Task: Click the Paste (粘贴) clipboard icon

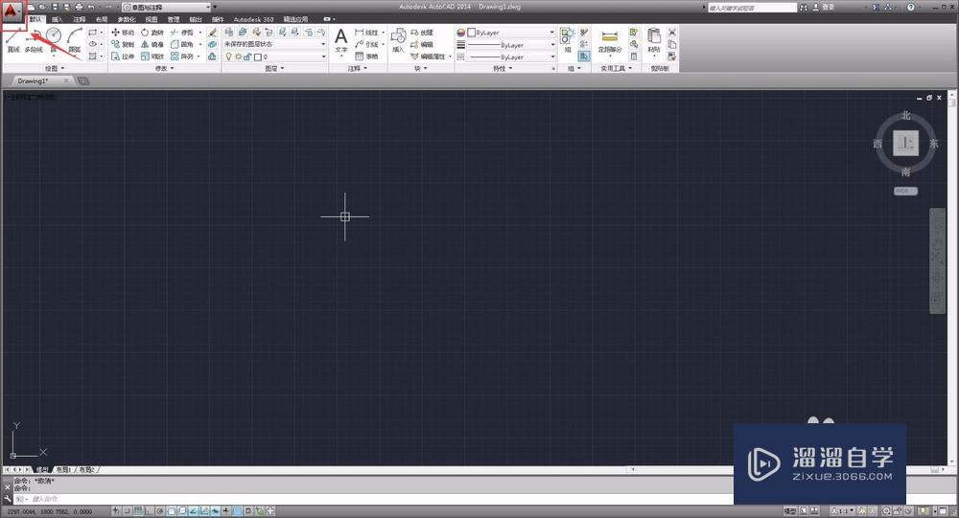Action: pyautogui.click(x=654, y=40)
